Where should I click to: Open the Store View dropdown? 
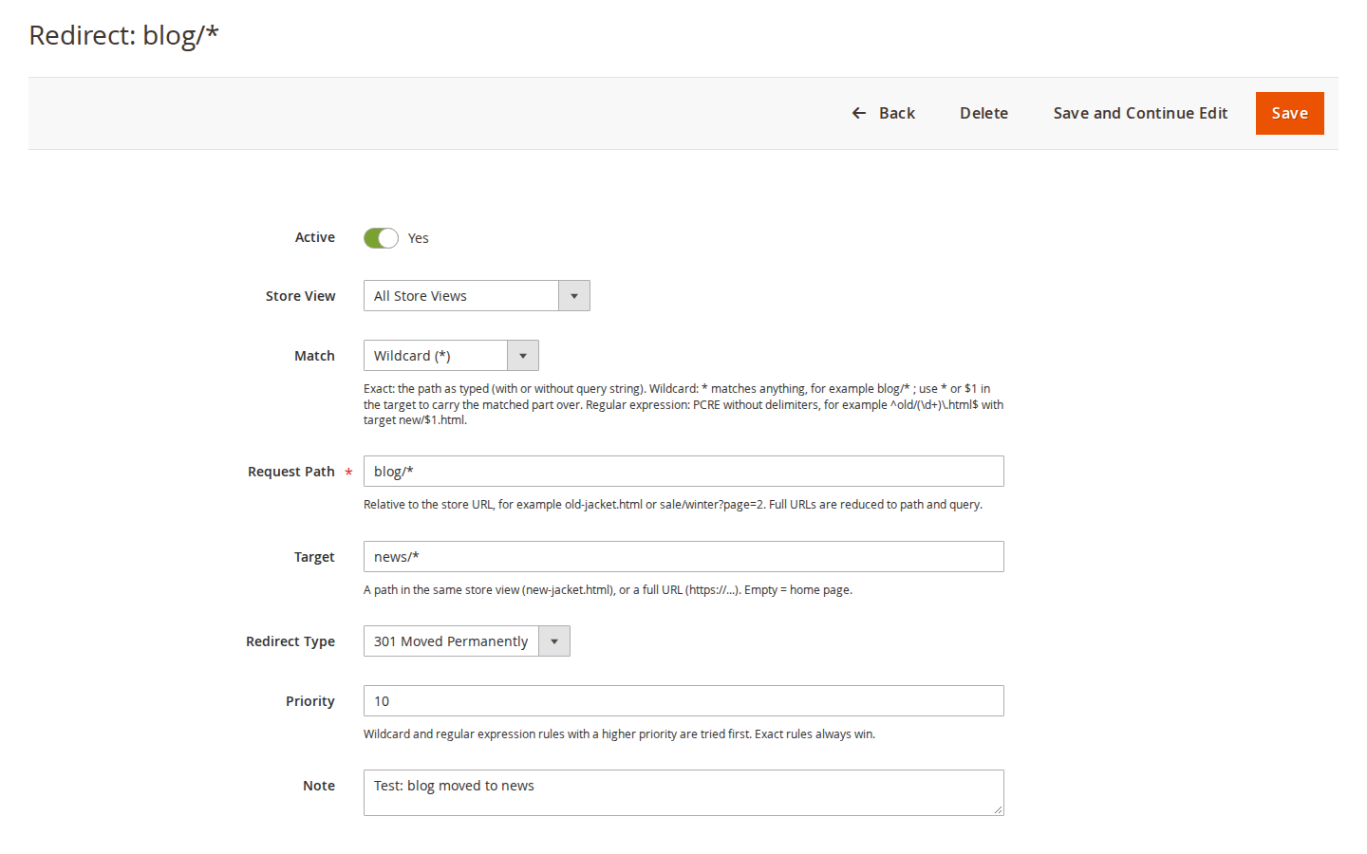tap(477, 296)
